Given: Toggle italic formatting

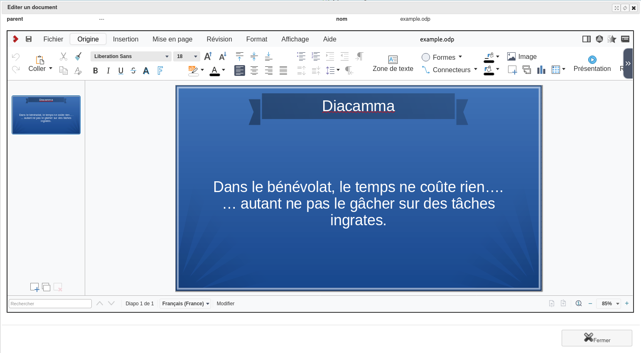Looking at the screenshot, I should coord(108,71).
